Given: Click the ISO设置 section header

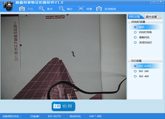Looking at the screenshot, I should pyautogui.click(x=145, y=61).
